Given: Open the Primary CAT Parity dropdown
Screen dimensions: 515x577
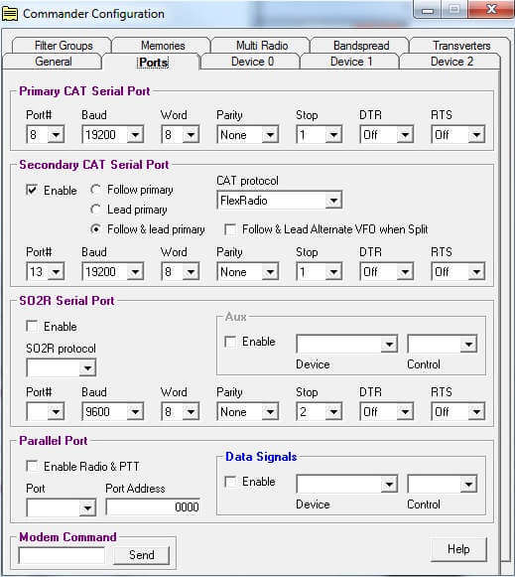Looking at the screenshot, I should [248, 135].
